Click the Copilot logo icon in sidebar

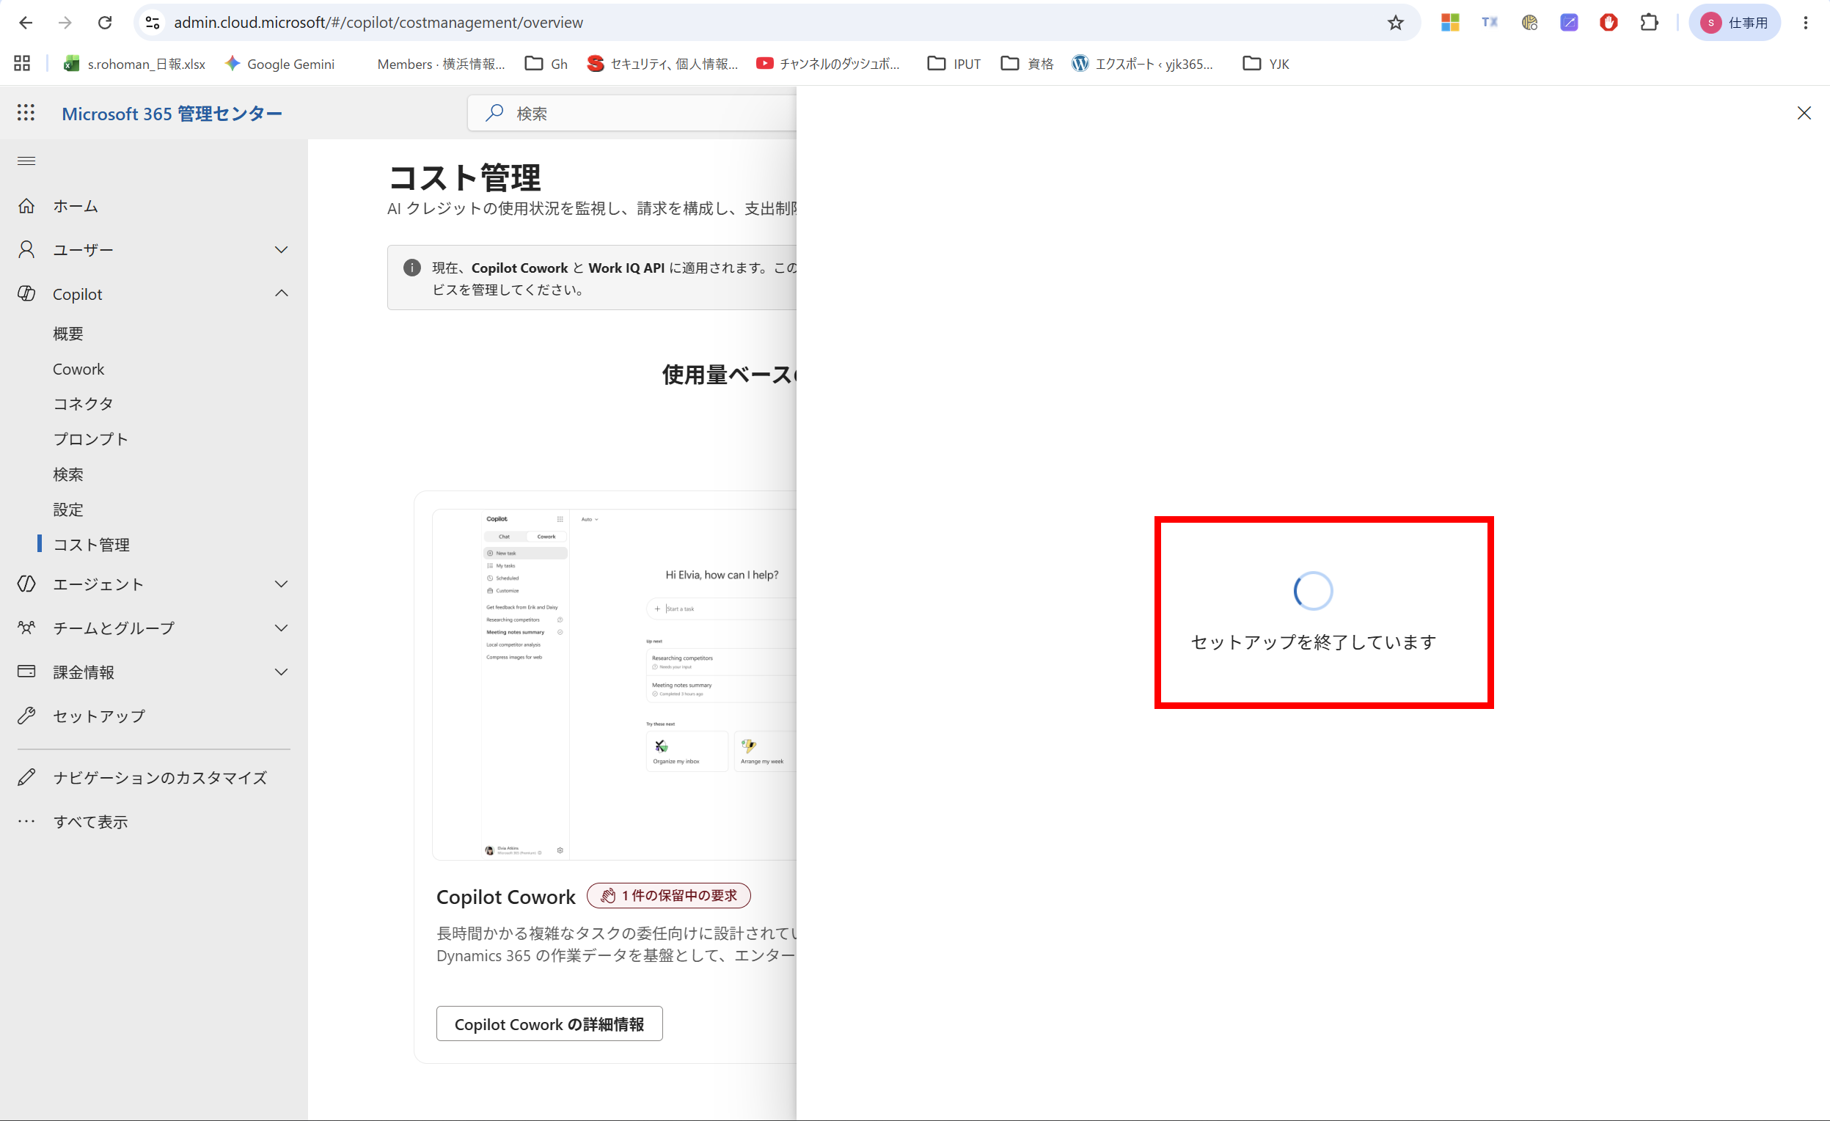[26, 293]
